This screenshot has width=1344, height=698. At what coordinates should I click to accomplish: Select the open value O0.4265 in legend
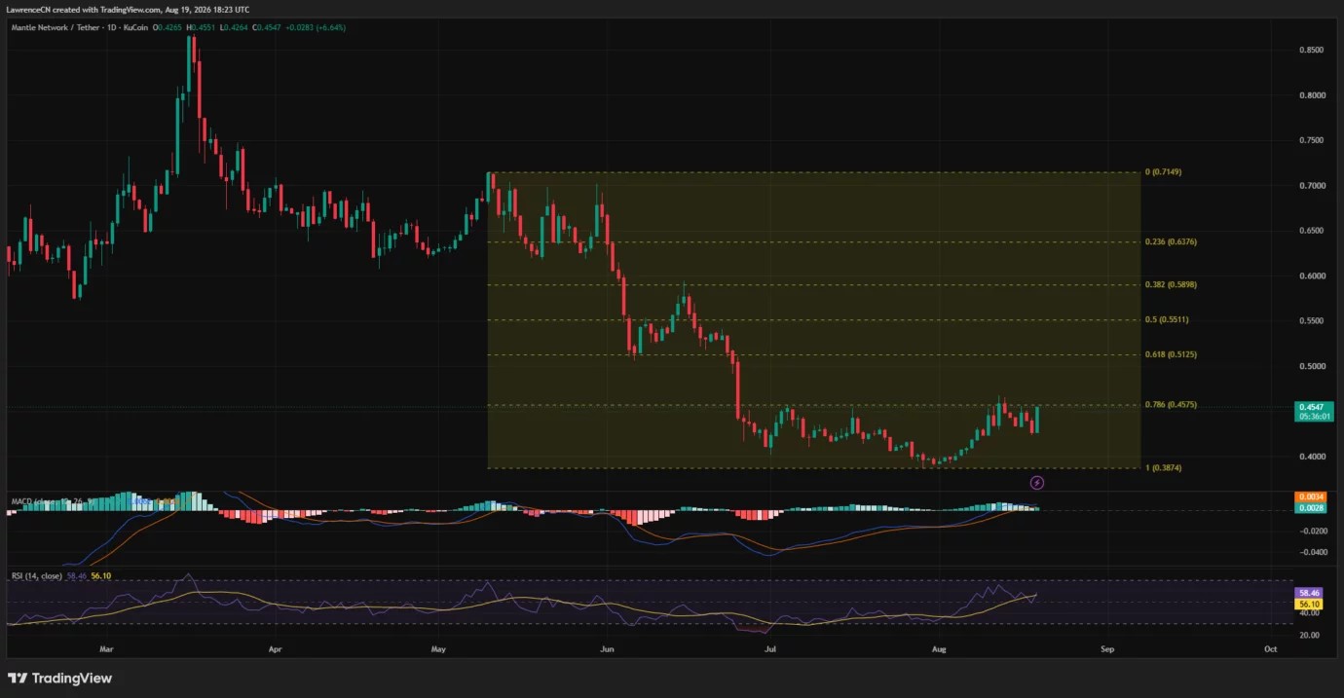pyautogui.click(x=167, y=27)
